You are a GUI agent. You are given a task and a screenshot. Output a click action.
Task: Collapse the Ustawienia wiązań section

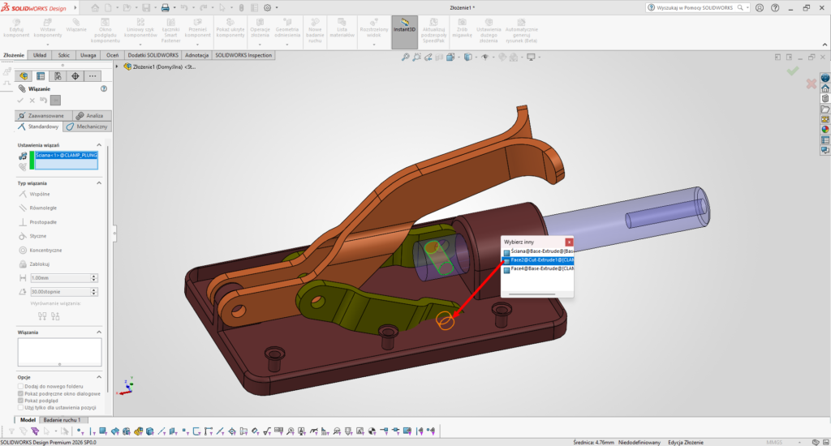click(x=98, y=144)
